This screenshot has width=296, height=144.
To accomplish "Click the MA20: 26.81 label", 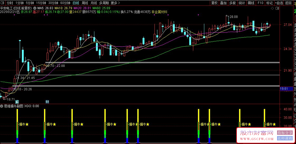I will [x=83, y=8].
